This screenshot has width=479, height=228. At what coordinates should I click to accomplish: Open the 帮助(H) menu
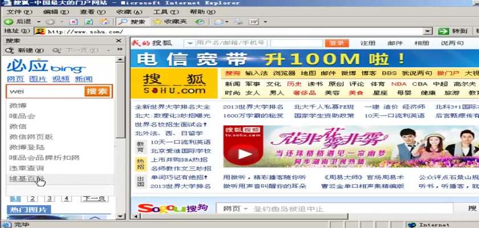pos(202,12)
